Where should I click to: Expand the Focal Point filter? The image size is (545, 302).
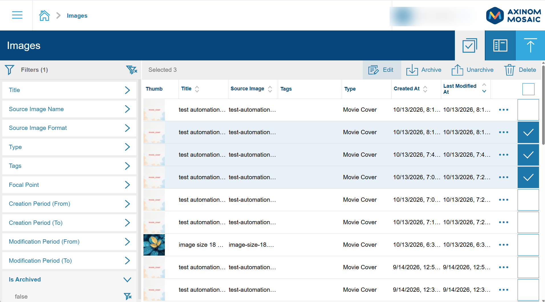click(69, 185)
